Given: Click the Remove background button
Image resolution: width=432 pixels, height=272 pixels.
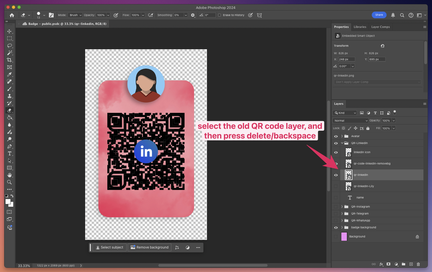Looking at the screenshot, I should [150, 247].
